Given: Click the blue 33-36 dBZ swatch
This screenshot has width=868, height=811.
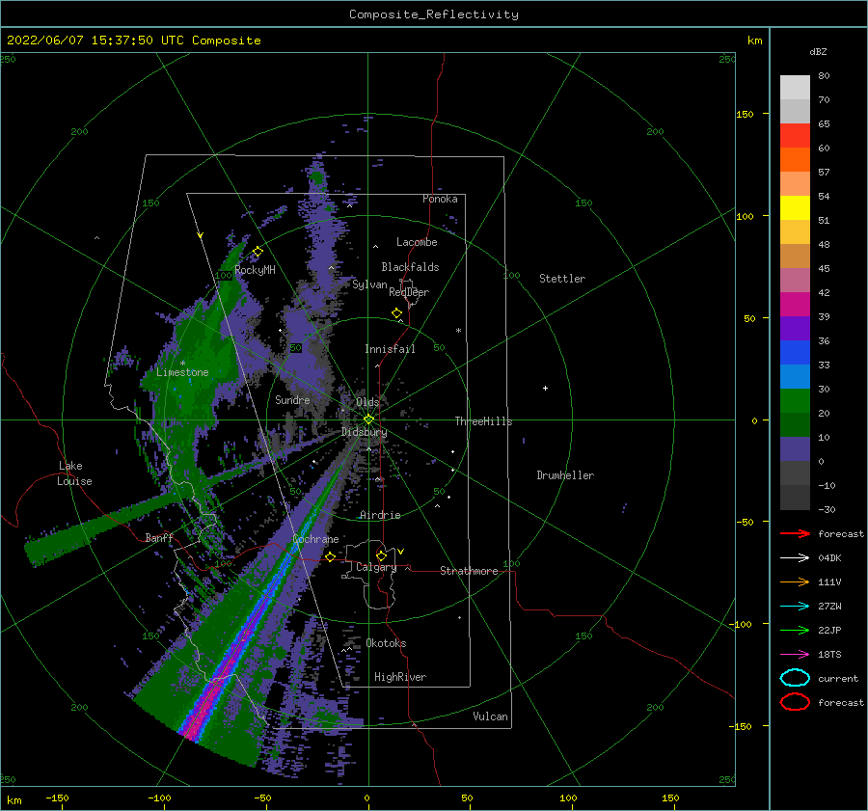Looking at the screenshot, I should click(795, 353).
